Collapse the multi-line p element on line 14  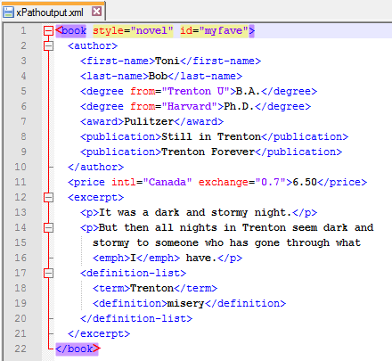(48, 227)
